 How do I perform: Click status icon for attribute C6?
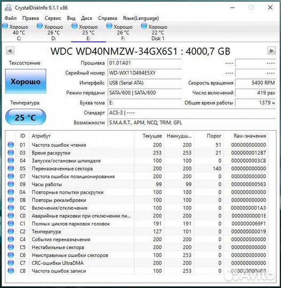tap(11, 255)
